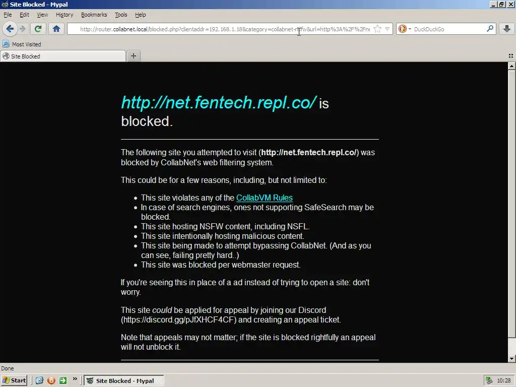Open the Help menu
Image resolution: width=516 pixels, height=387 pixels.
141,15
